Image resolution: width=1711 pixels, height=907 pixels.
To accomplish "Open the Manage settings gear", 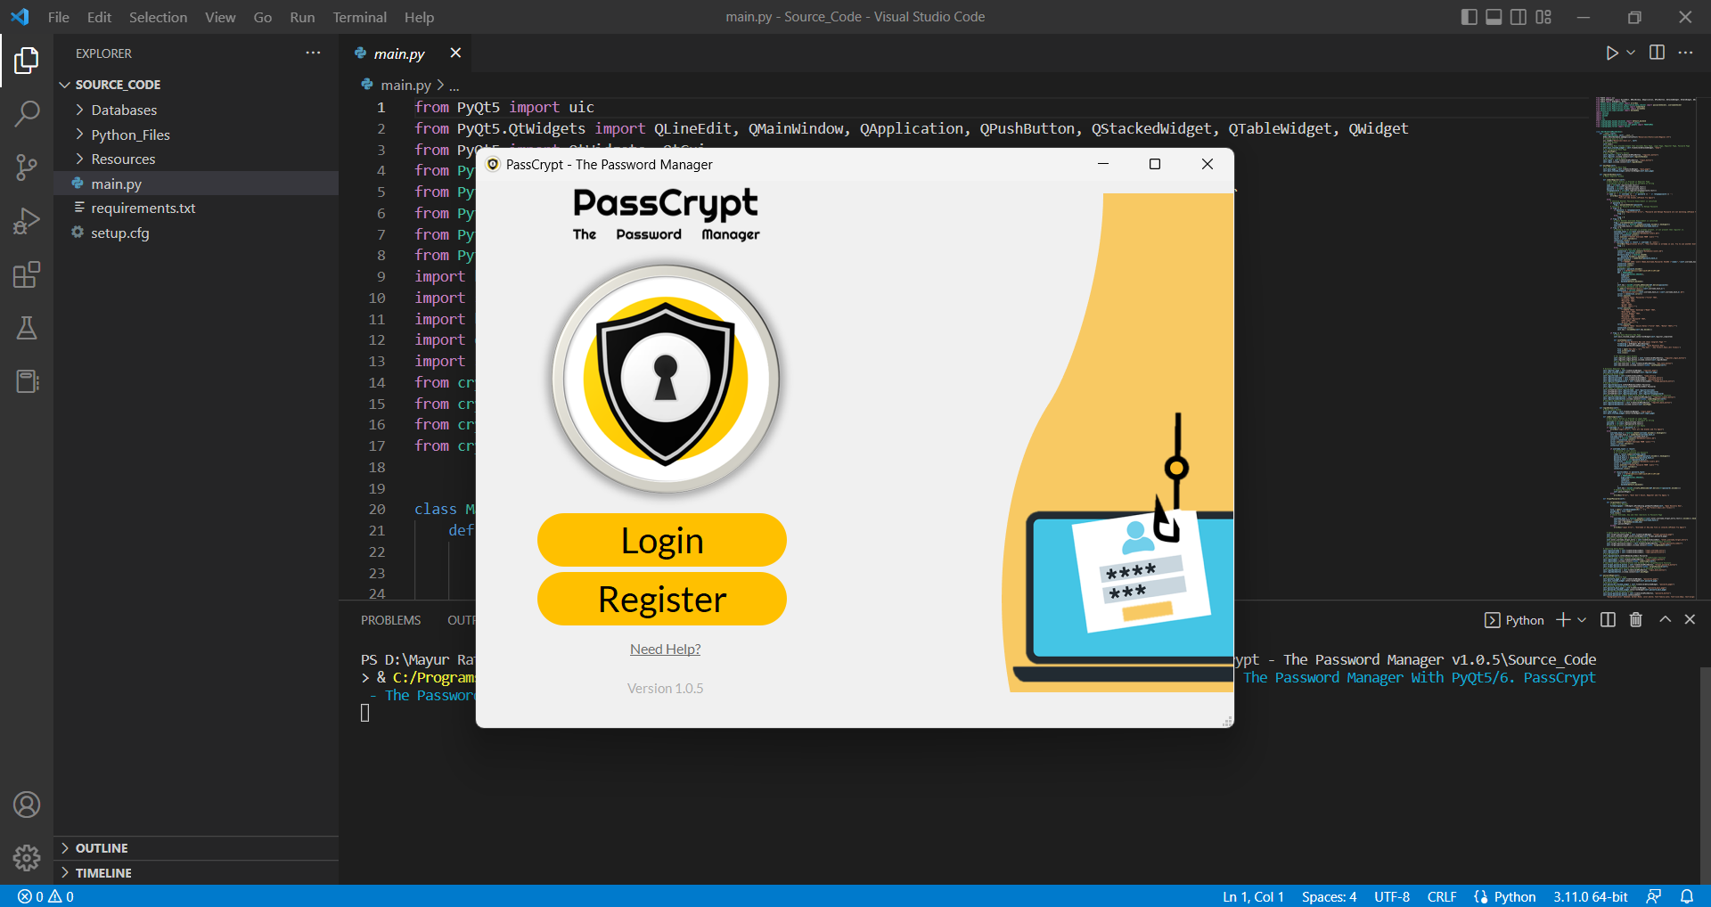I will [x=27, y=857].
